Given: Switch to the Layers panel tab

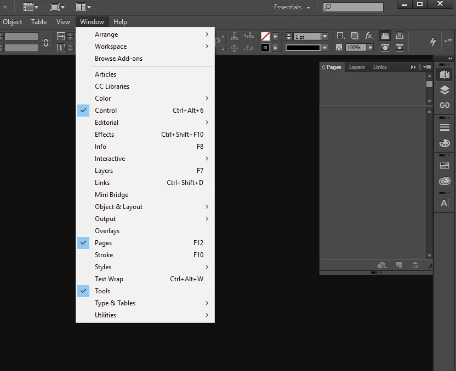Looking at the screenshot, I should [357, 67].
